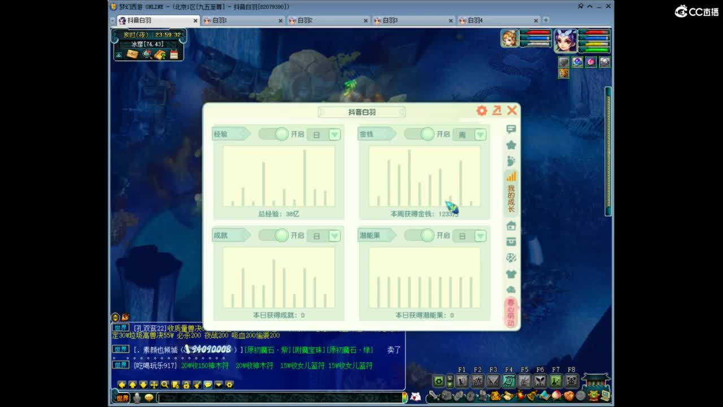Toggle the 成就 chart switch
The width and height of the screenshot is (723, 407).
coord(274,235)
